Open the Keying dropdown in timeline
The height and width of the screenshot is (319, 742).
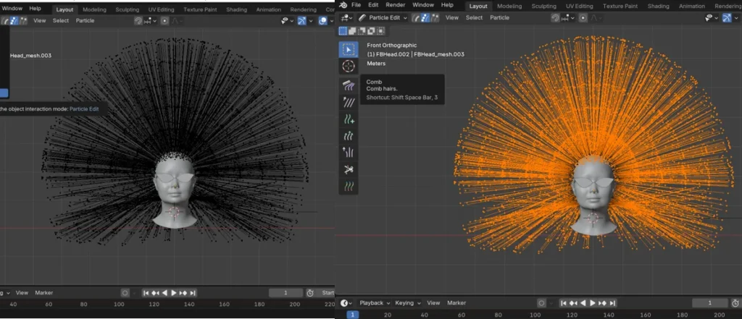[x=407, y=303]
